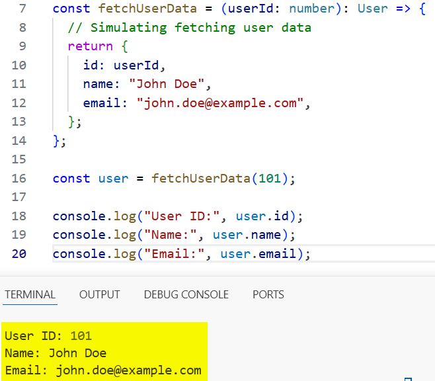Click line number 7 in gutter
The height and width of the screenshot is (381, 435).
click(22, 9)
